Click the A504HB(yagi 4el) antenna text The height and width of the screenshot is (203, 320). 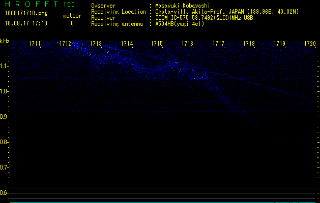point(180,24)
